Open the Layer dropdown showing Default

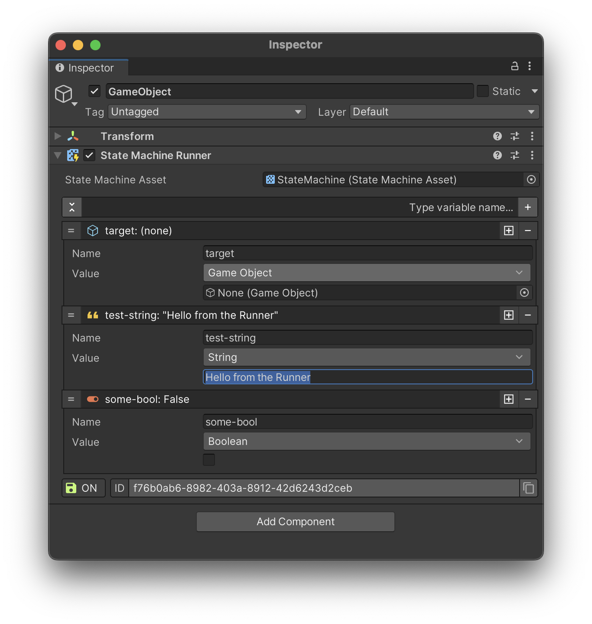coord(444,112)
